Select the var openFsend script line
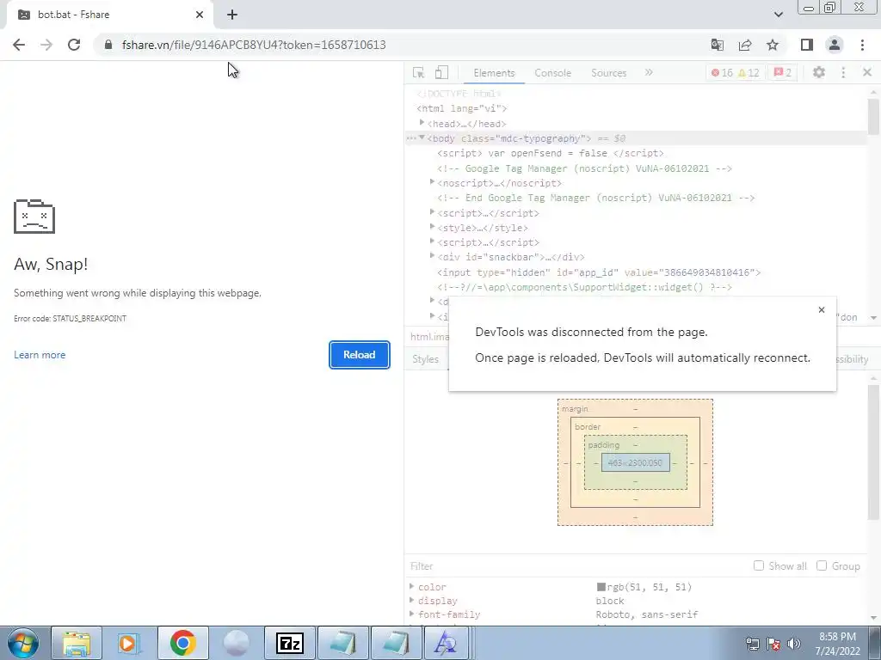The width and height of the screenshot is (881, 660). click(x=550, y=153)
